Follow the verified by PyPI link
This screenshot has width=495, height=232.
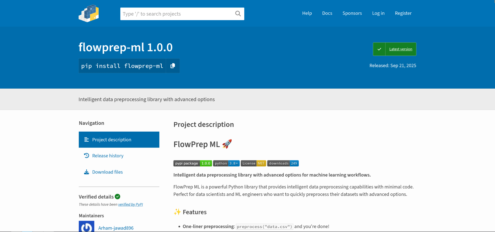tap(130, 204)
